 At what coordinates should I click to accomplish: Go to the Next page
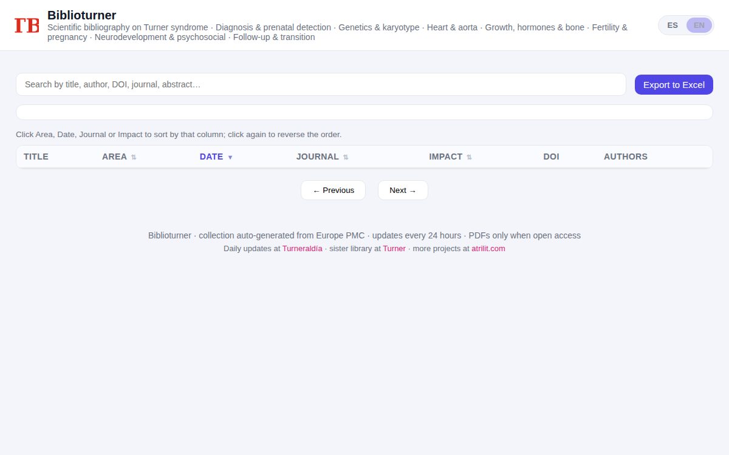[x=403, y=190]
